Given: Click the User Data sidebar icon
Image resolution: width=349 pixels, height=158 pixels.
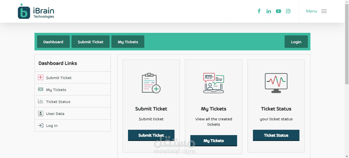Looking at the screenshot, I should 40,113.
